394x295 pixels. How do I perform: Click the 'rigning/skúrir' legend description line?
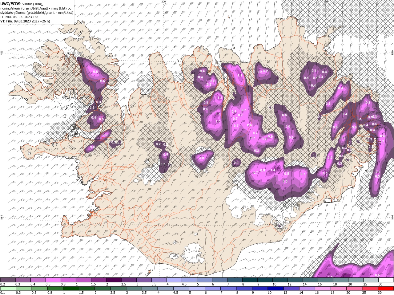click(36, 8)
